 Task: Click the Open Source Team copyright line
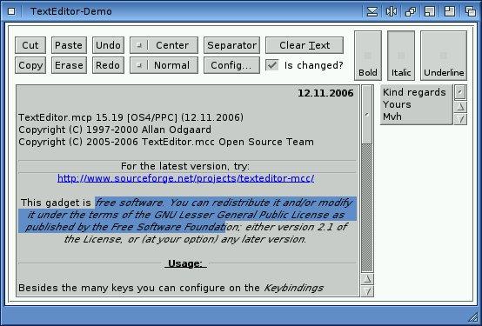pyautogui.click(x=166, y=142)
